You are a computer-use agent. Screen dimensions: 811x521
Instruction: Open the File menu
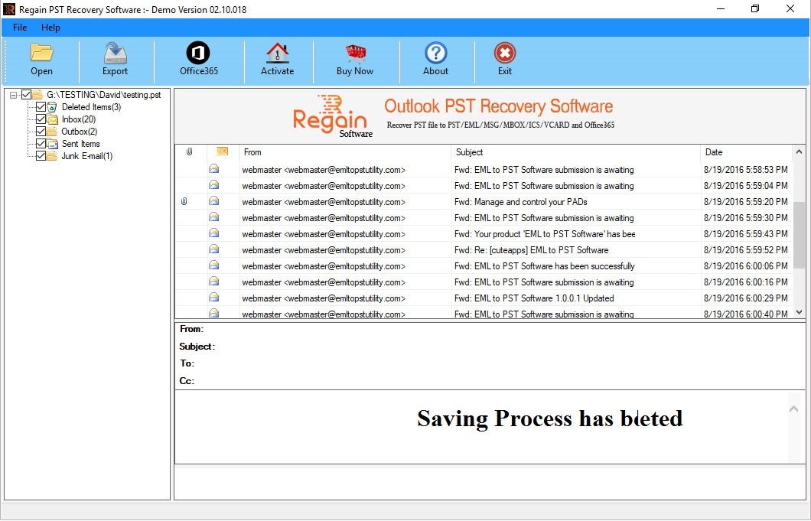[20, 28]
